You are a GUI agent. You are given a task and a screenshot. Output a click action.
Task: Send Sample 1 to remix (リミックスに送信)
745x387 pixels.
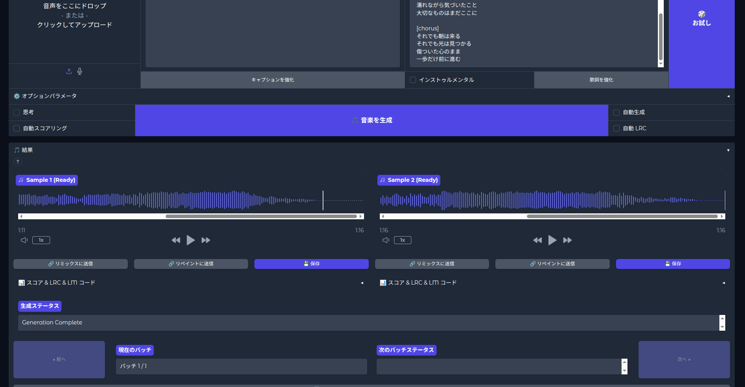coord(71,264)
